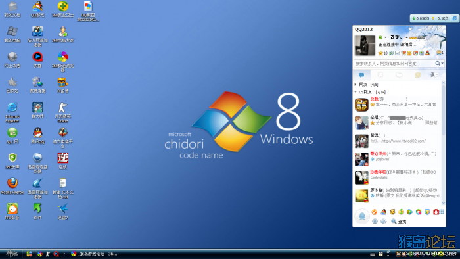This screenshot has height=259, width=460.
Task: Click the QQ profile avatar photo
Action: pyautogui.click(x=365, y=45)
